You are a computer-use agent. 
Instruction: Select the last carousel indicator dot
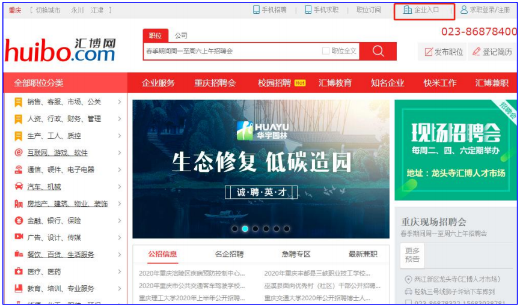[287, 229]
